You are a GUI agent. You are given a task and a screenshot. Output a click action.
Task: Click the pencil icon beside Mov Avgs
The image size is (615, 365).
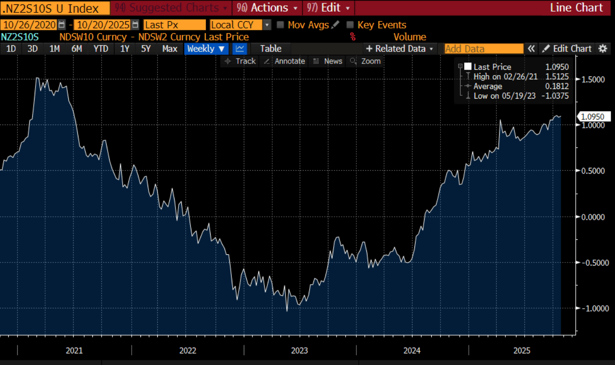[335, 25]
